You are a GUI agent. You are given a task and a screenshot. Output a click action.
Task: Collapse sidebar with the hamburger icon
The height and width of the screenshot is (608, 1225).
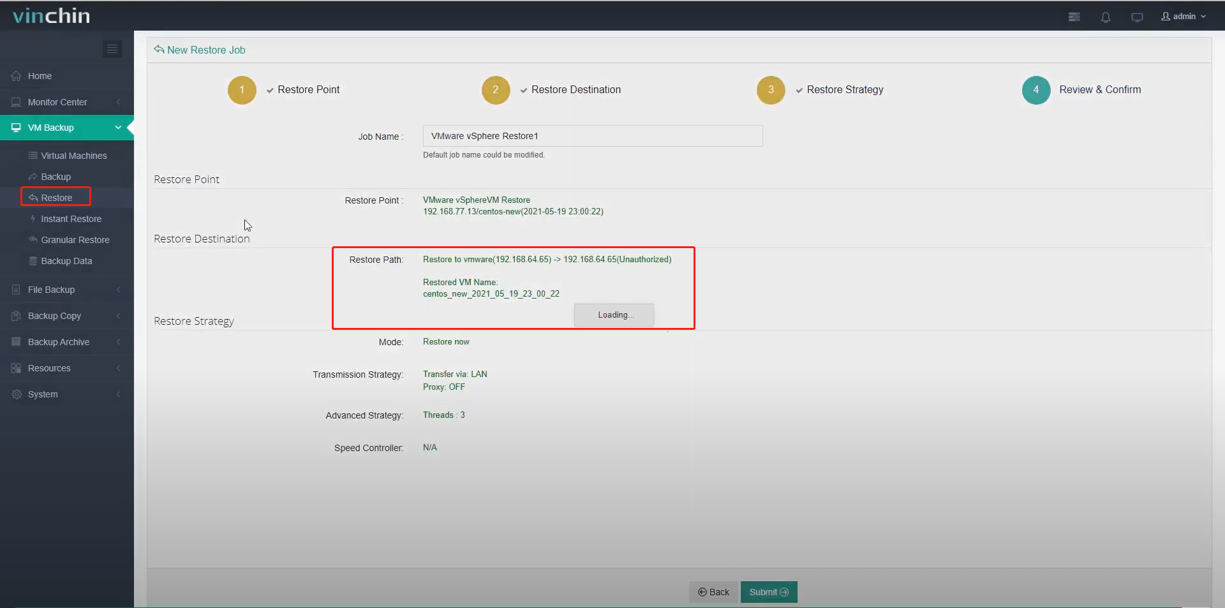pyautogui.click(x=112, y=49)
